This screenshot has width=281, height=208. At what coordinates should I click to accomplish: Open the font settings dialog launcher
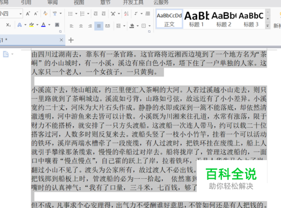click(60, 32)
